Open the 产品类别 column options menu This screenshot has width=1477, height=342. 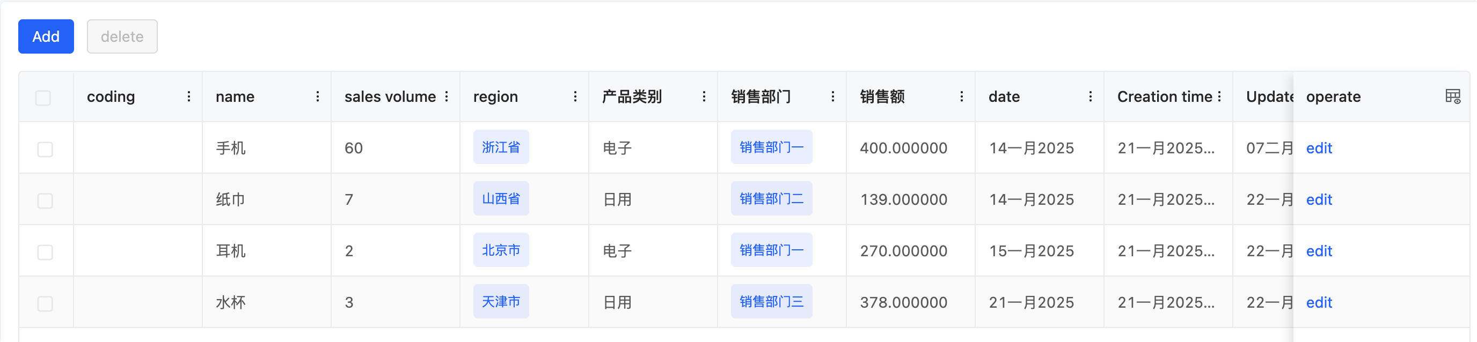[704, 97]
